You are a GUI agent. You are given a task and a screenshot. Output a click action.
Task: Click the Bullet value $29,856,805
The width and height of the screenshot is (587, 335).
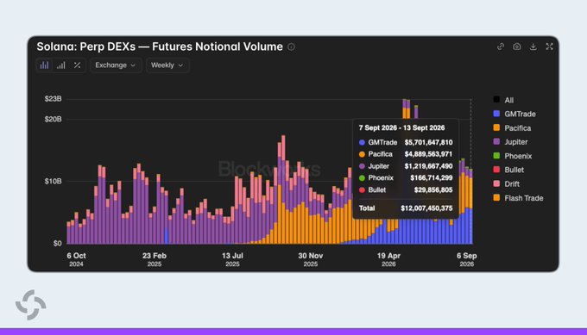[x=433, y=189]
